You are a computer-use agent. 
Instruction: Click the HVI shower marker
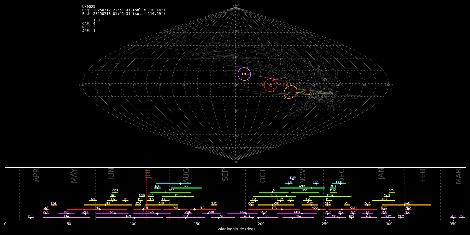[x=54, y=205]
